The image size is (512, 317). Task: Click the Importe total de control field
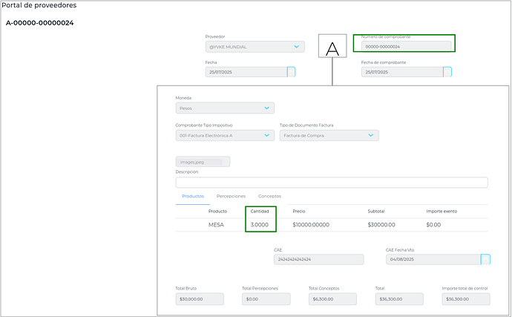click(466, 299)
